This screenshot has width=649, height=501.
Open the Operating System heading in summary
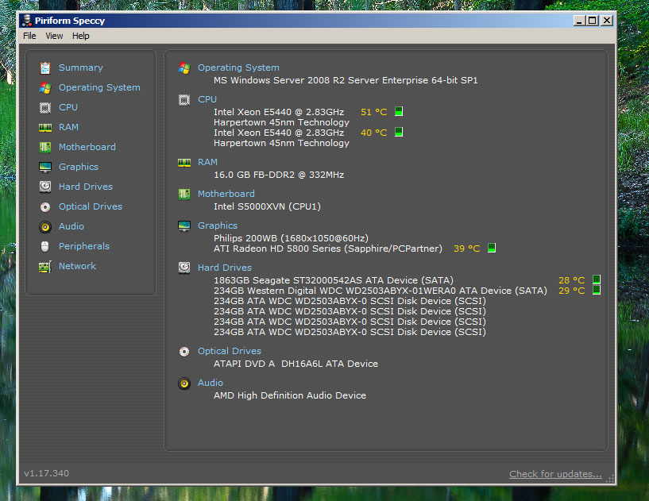[x=238, y=67]
